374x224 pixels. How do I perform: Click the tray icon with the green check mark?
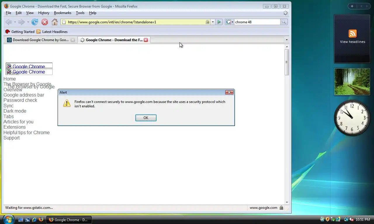click(x=333, y=219)
